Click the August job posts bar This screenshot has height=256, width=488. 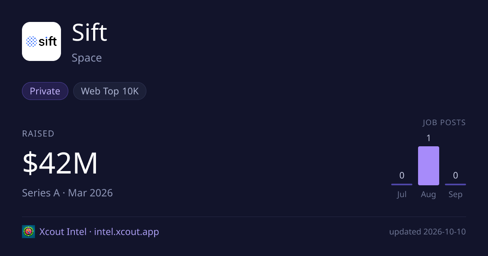[429, 166]
